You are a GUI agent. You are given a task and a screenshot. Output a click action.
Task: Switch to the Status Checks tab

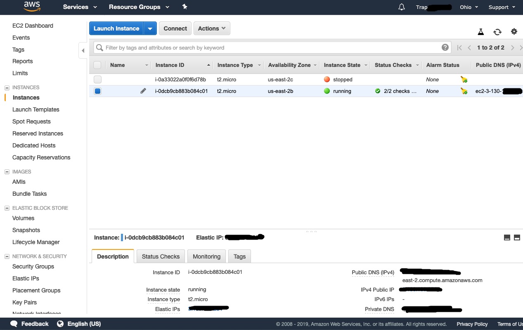(161, 256)
